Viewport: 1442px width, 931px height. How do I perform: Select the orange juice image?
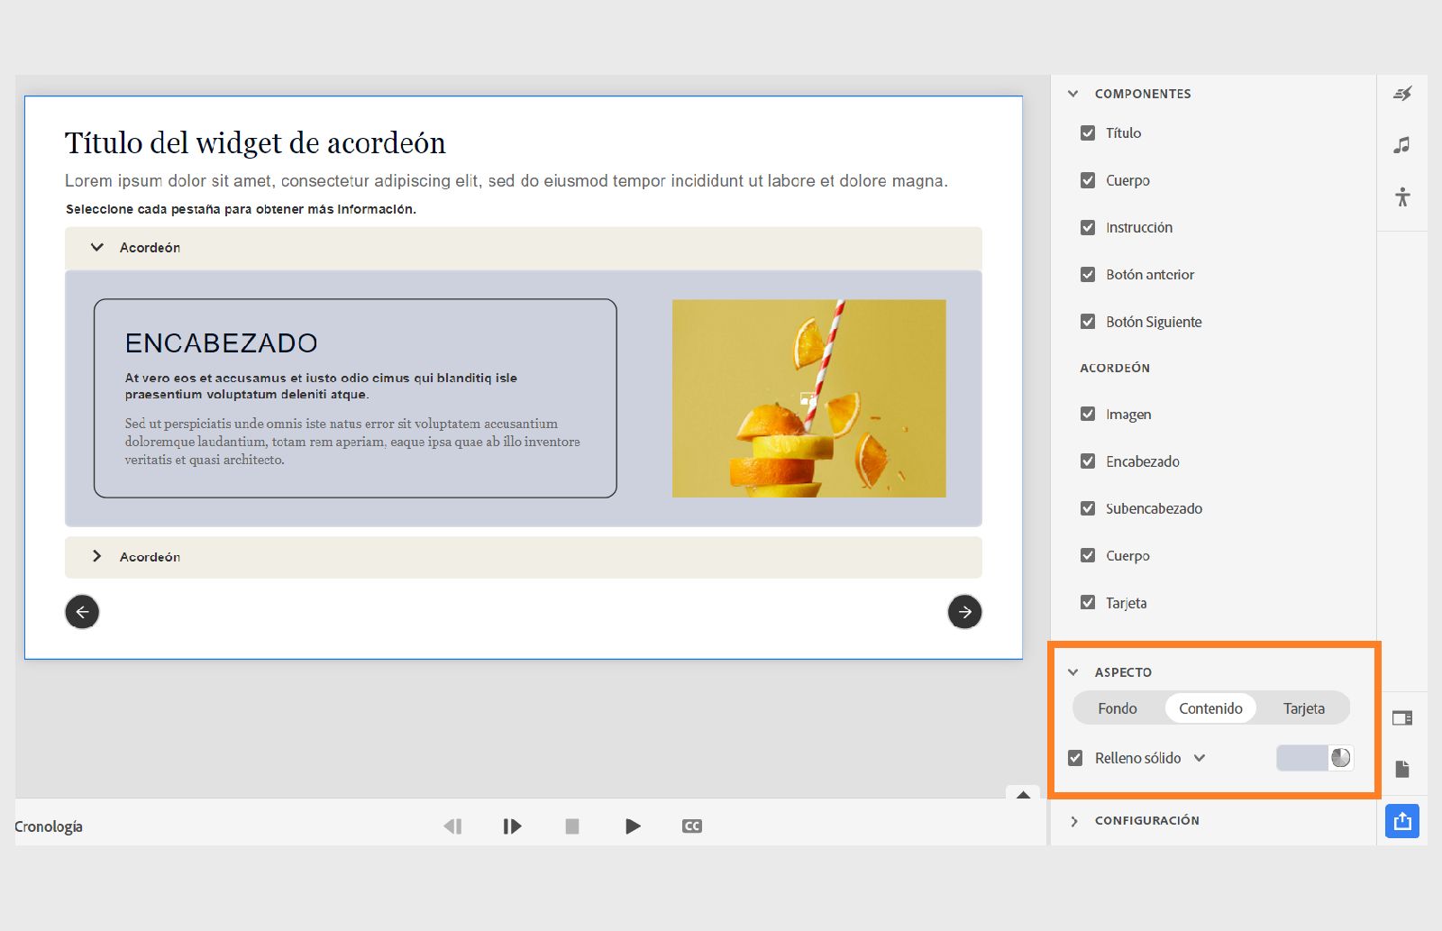pos(809,398)
